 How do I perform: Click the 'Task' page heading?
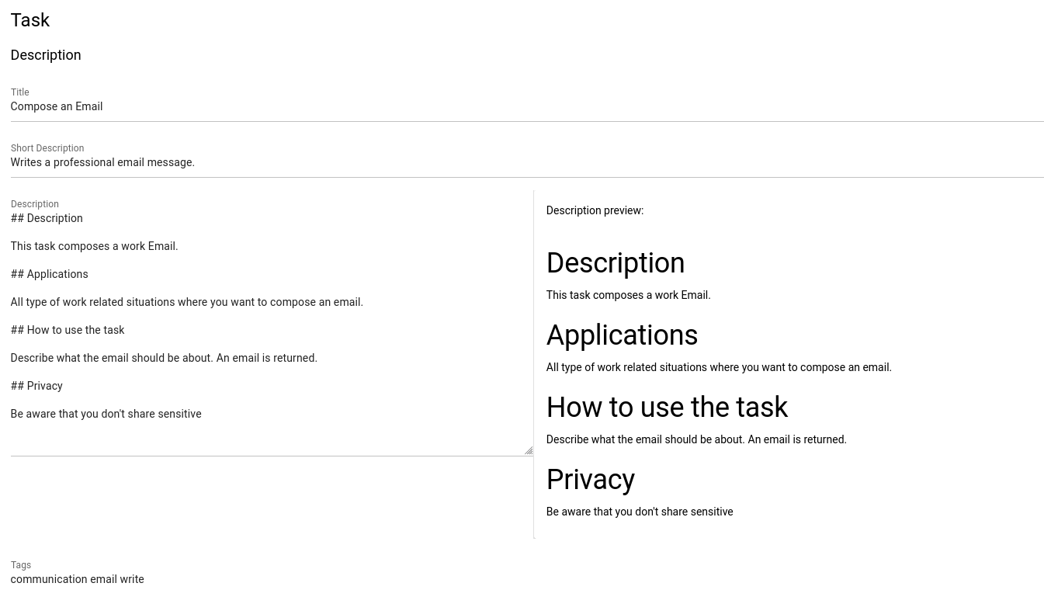click(30, 20)
